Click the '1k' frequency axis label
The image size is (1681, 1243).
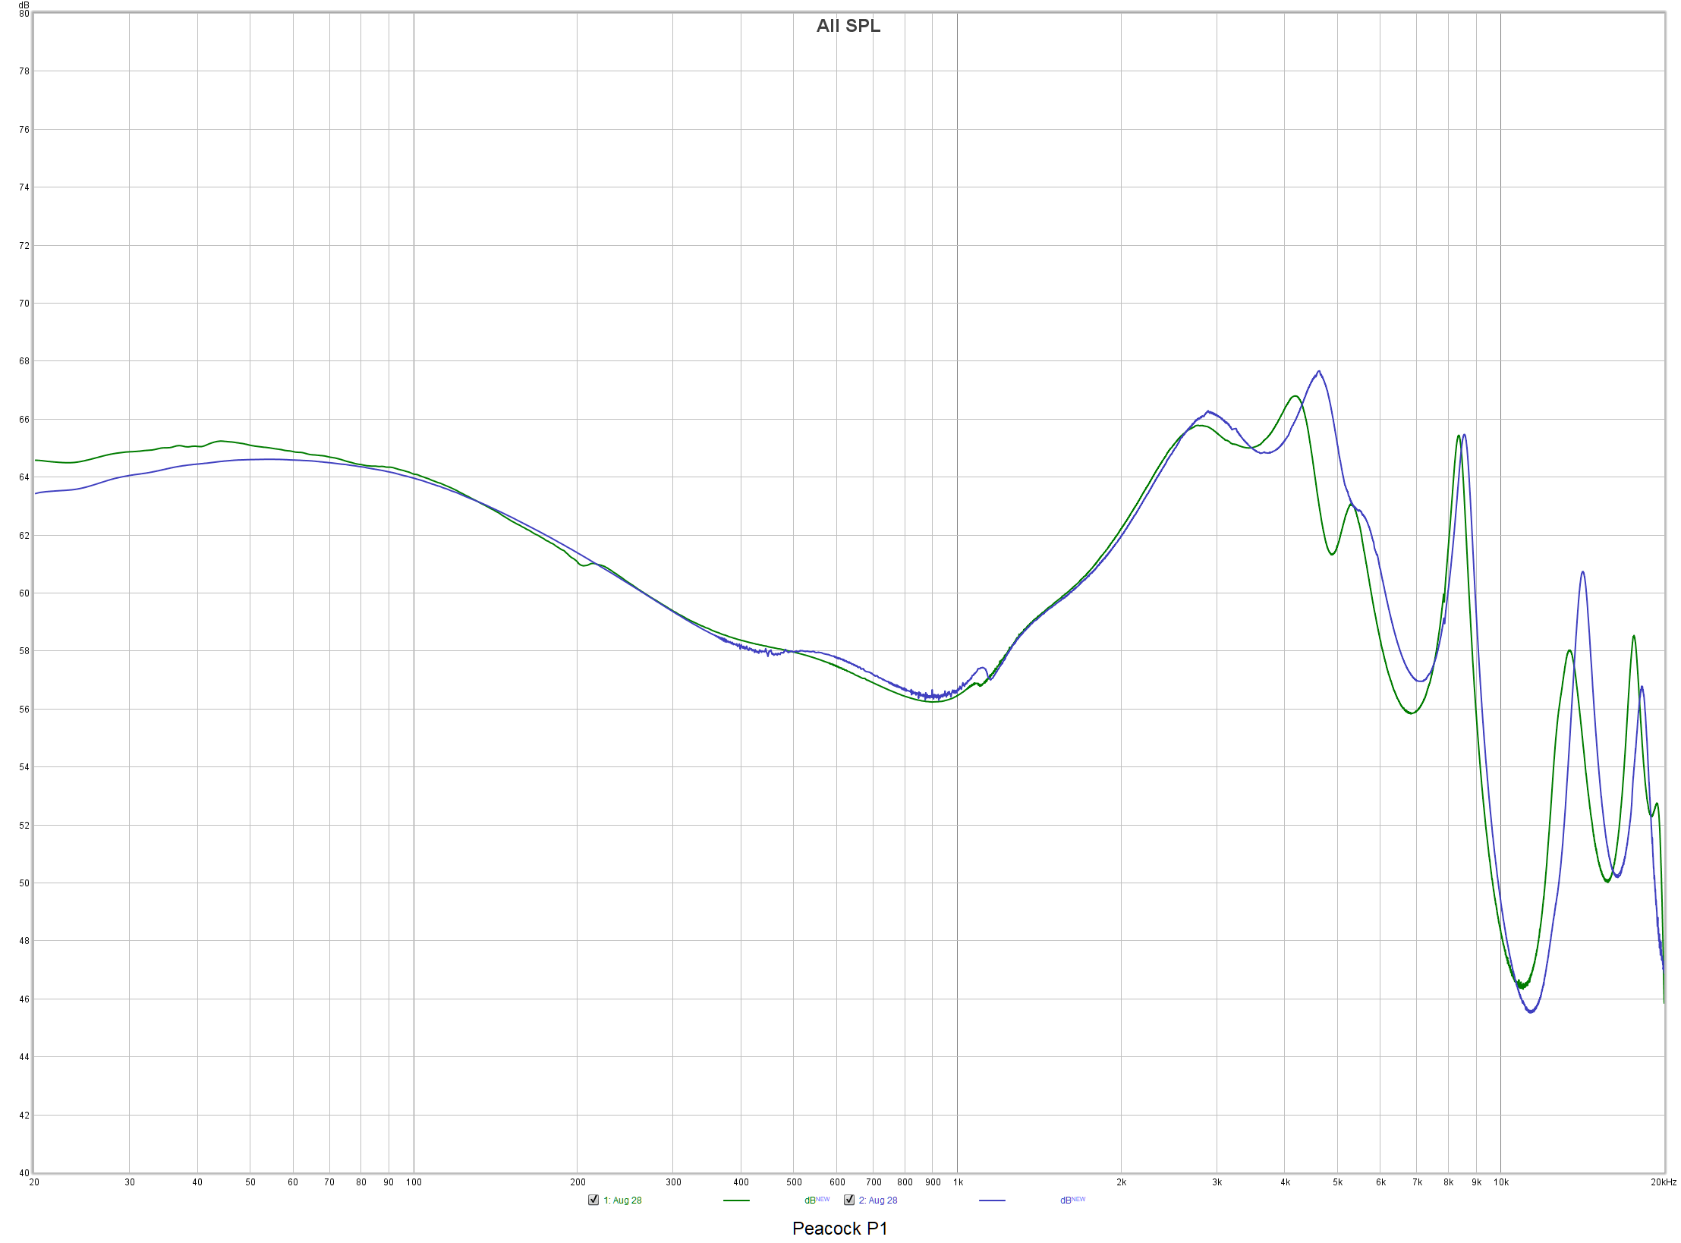tap(958, 1182)
